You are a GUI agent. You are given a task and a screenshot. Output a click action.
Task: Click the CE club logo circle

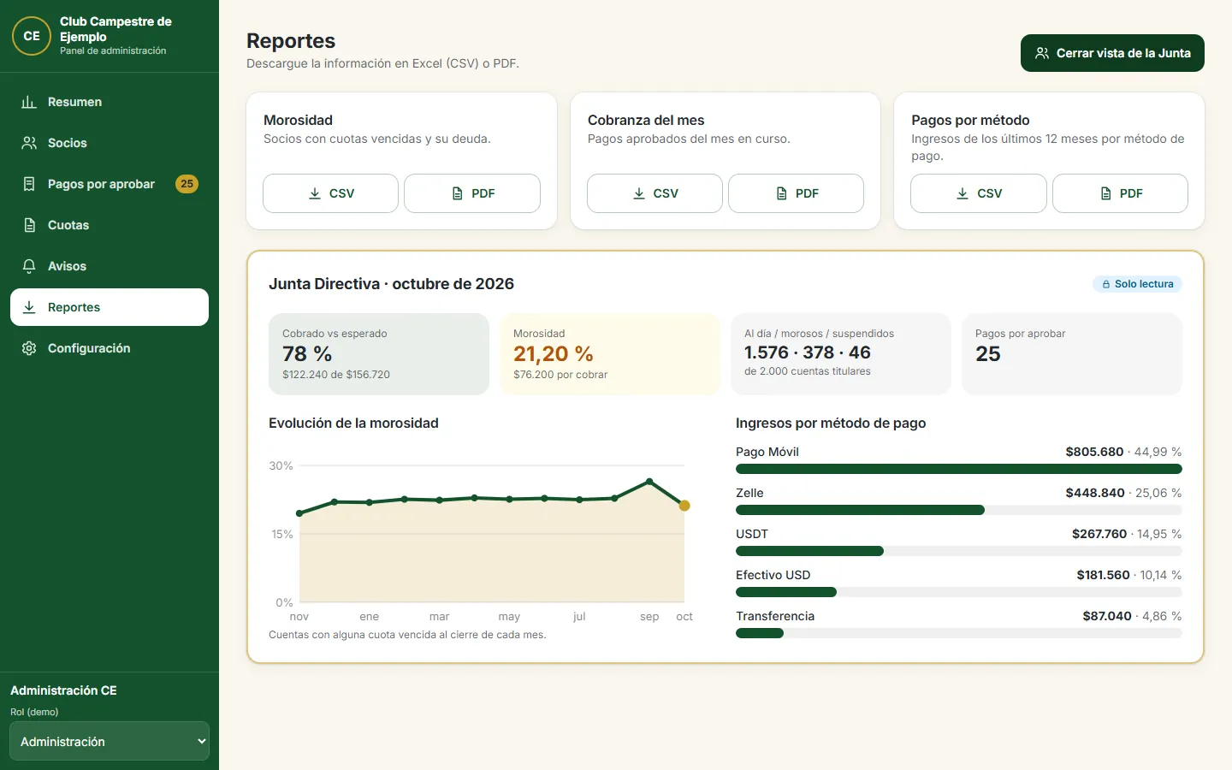point(32,36)
